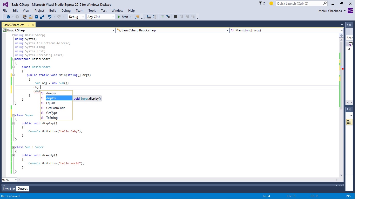378x220 pixels.
Task: Click the Start button label
Action: point(125,17)
